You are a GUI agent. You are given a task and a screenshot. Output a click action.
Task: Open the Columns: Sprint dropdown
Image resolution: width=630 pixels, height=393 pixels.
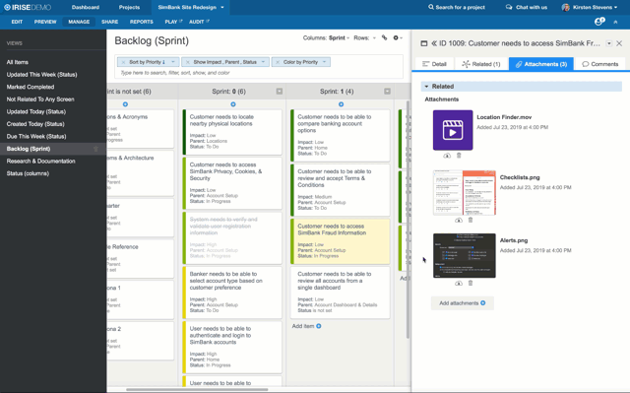tap(326, 37)
